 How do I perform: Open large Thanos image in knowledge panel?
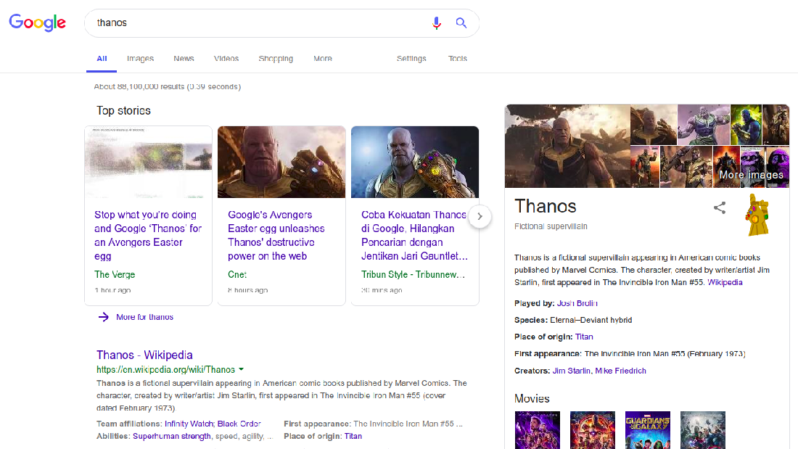(567, 146)
